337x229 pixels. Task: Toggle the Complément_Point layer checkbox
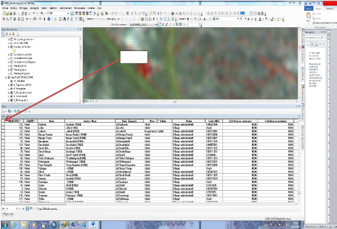click(x=11, y=55)
